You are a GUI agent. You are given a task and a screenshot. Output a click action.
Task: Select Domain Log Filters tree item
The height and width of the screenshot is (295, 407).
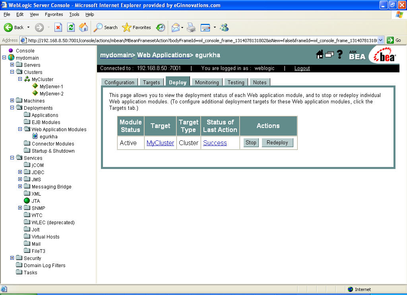[45, 265]
